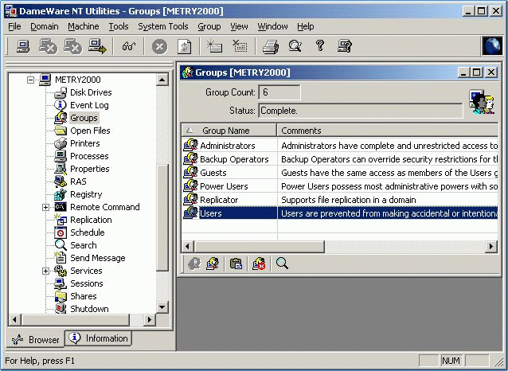Switch to the Browser tab
Image resolution: width=508 pixels, height=371 pixels.
coord(36,340)
